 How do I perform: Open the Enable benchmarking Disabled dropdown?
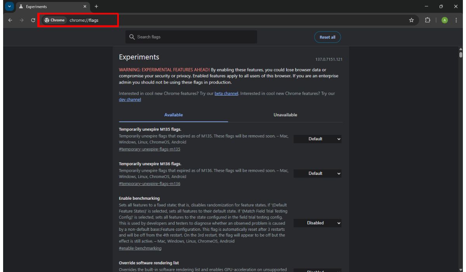point(318,223)
